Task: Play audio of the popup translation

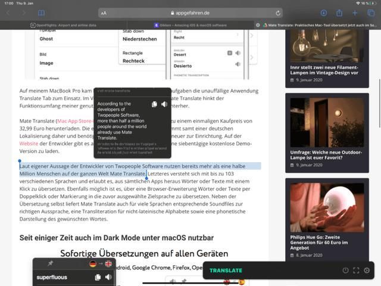Action: click(x=164, y=104)
